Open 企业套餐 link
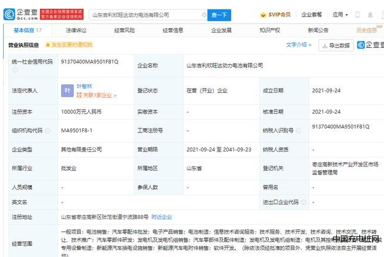Viewport: 384px width, 257px height. (x=312, y=15)
